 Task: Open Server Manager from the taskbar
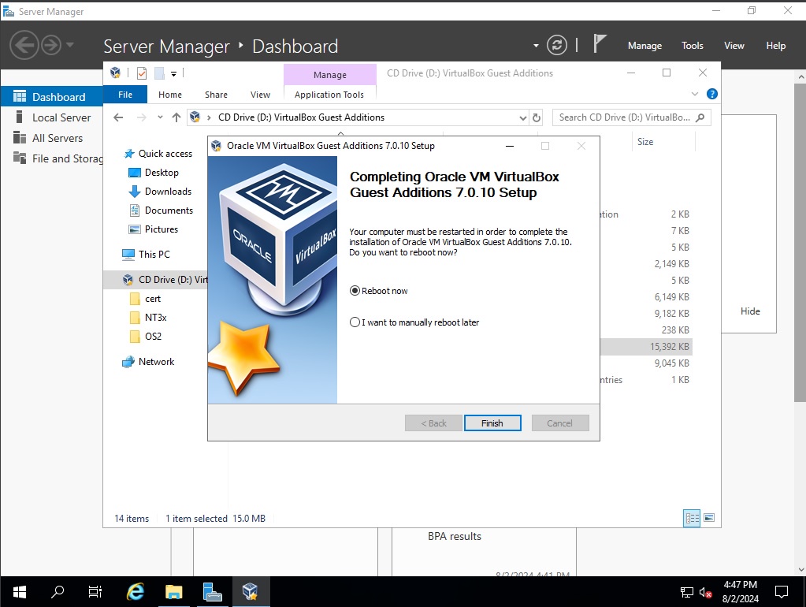click(212, 591)
